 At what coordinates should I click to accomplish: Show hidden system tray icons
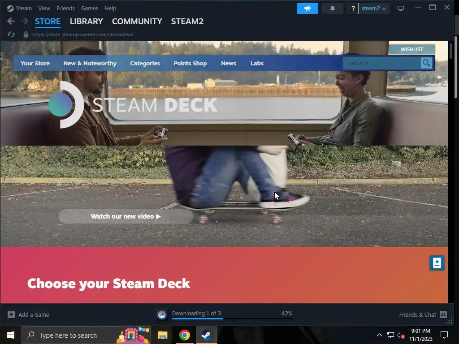[x=379, y=335]
